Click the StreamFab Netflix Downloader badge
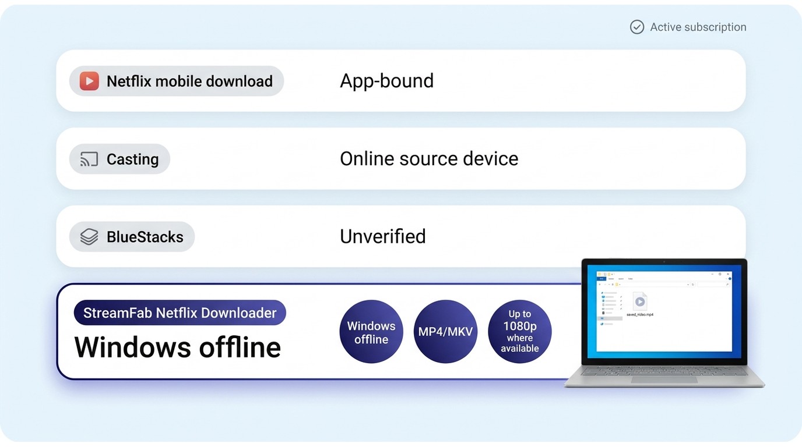802x447 pixels. click(180, 313)
